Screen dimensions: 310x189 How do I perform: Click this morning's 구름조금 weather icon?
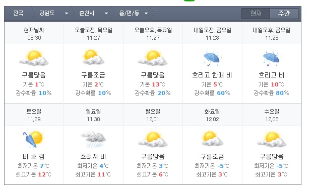pyautogui.click(x=93, y=57)
